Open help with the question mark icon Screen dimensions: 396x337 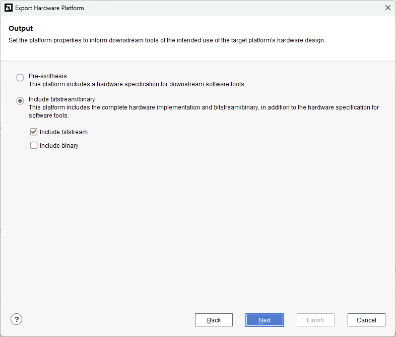click(17, 319)
